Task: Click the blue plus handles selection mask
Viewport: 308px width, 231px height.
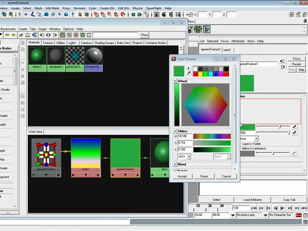Action: click(26, 14)
